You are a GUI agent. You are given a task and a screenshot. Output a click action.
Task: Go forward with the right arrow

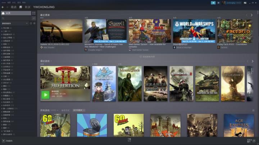click(7, 7)
